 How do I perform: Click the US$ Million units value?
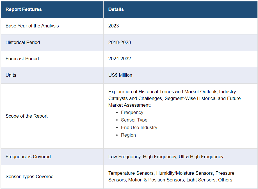click(x=120, y=75)
